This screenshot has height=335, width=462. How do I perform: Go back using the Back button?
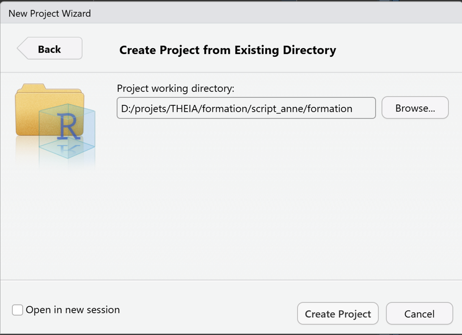[x=49, y=49]
